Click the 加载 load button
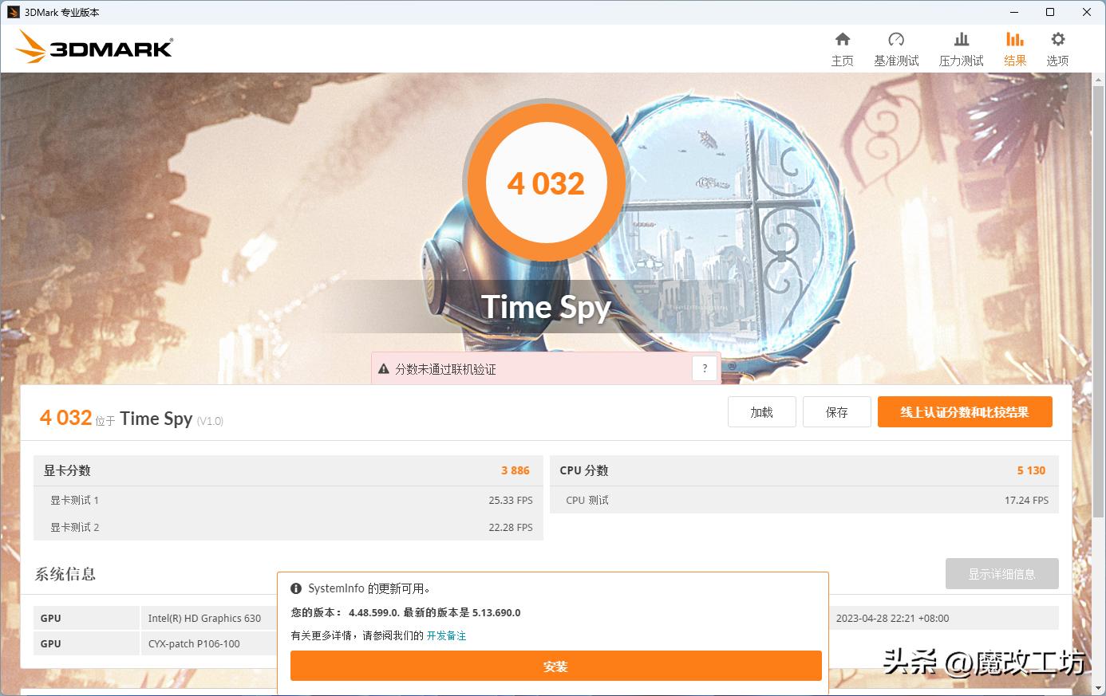1106x696 pixels. [x=761, y=411]
